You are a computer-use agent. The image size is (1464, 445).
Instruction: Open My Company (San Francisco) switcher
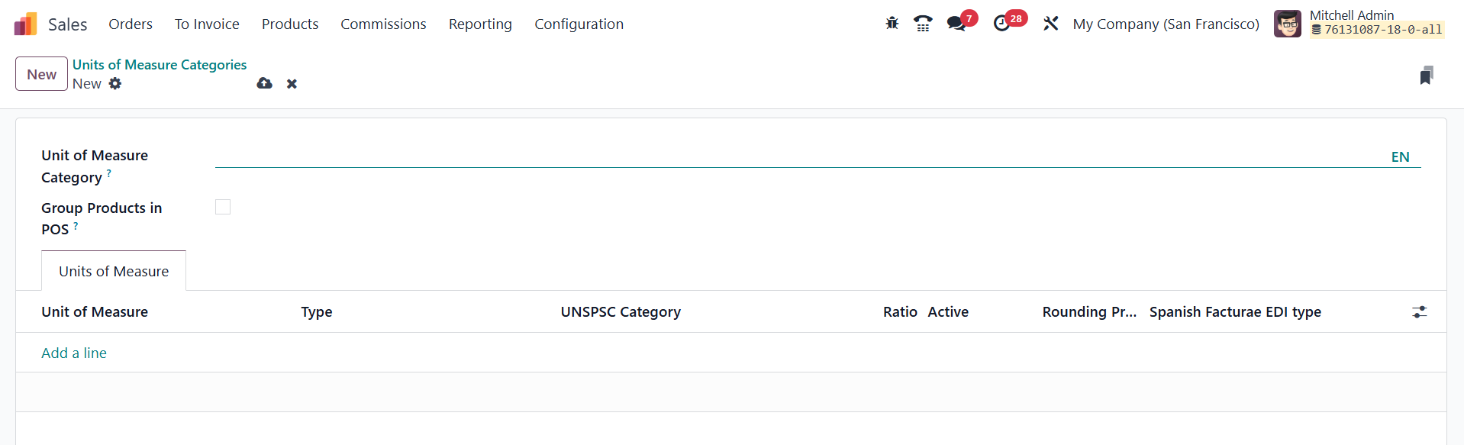pyautogui.click(x=1166, y=24)
